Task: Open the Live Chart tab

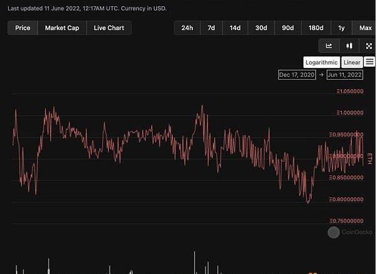Action: (109, 28)
